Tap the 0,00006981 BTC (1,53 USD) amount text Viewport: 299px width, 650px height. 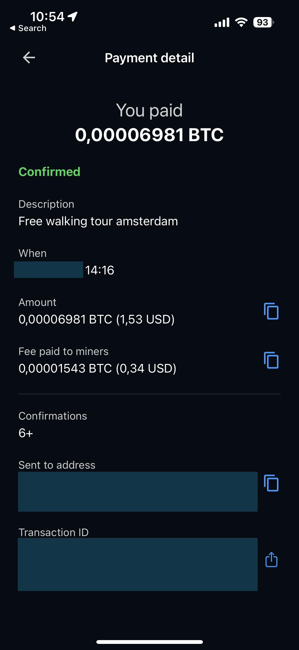97,319
